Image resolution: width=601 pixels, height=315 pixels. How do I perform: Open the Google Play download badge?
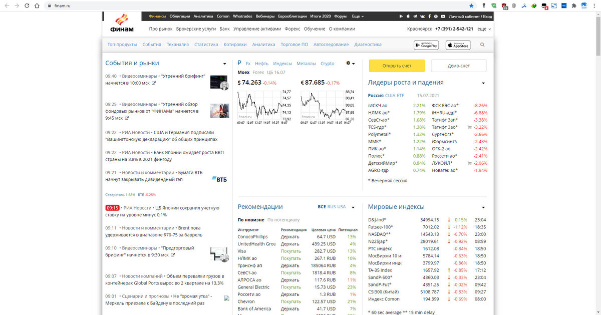point(426,45)
